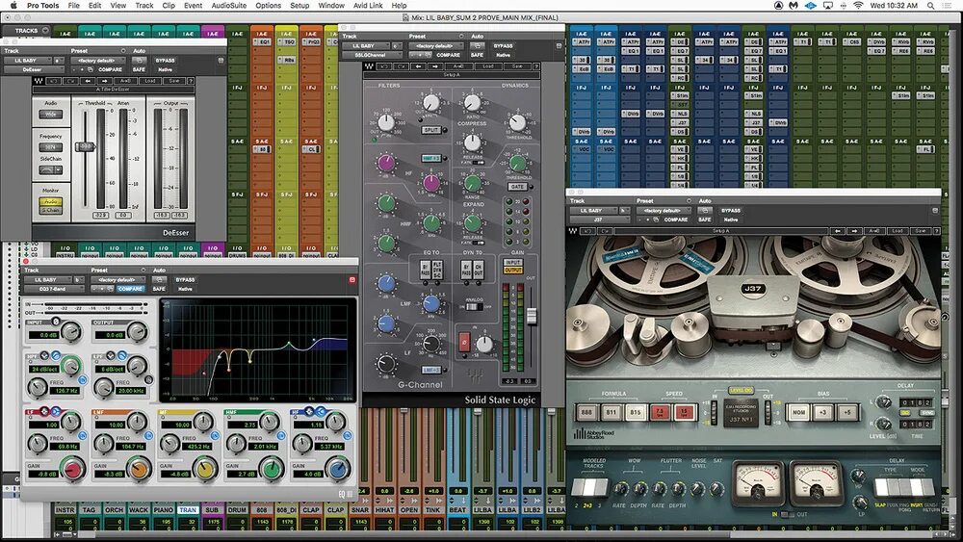
Task: Click the G-Channel compressor Ratio knob
Action: tap(472, 102)
